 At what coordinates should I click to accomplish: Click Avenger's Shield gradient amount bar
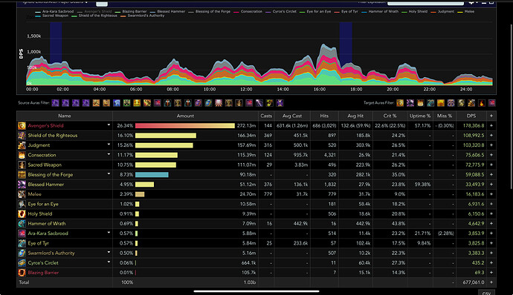coord(185,126)
